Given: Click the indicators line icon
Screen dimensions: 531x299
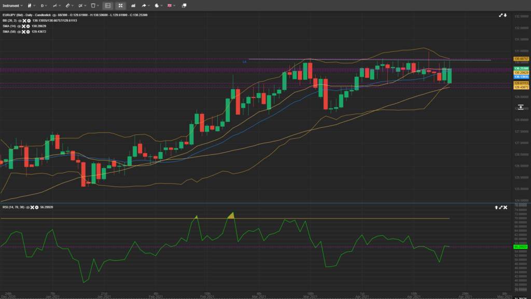Looking at the screenshot, I should [55, 5].
